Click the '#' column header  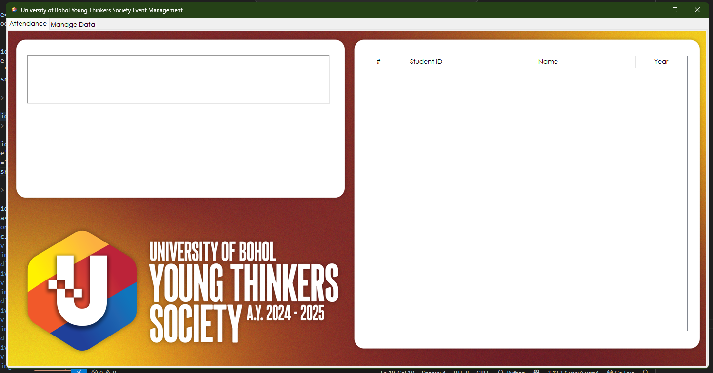378,62
